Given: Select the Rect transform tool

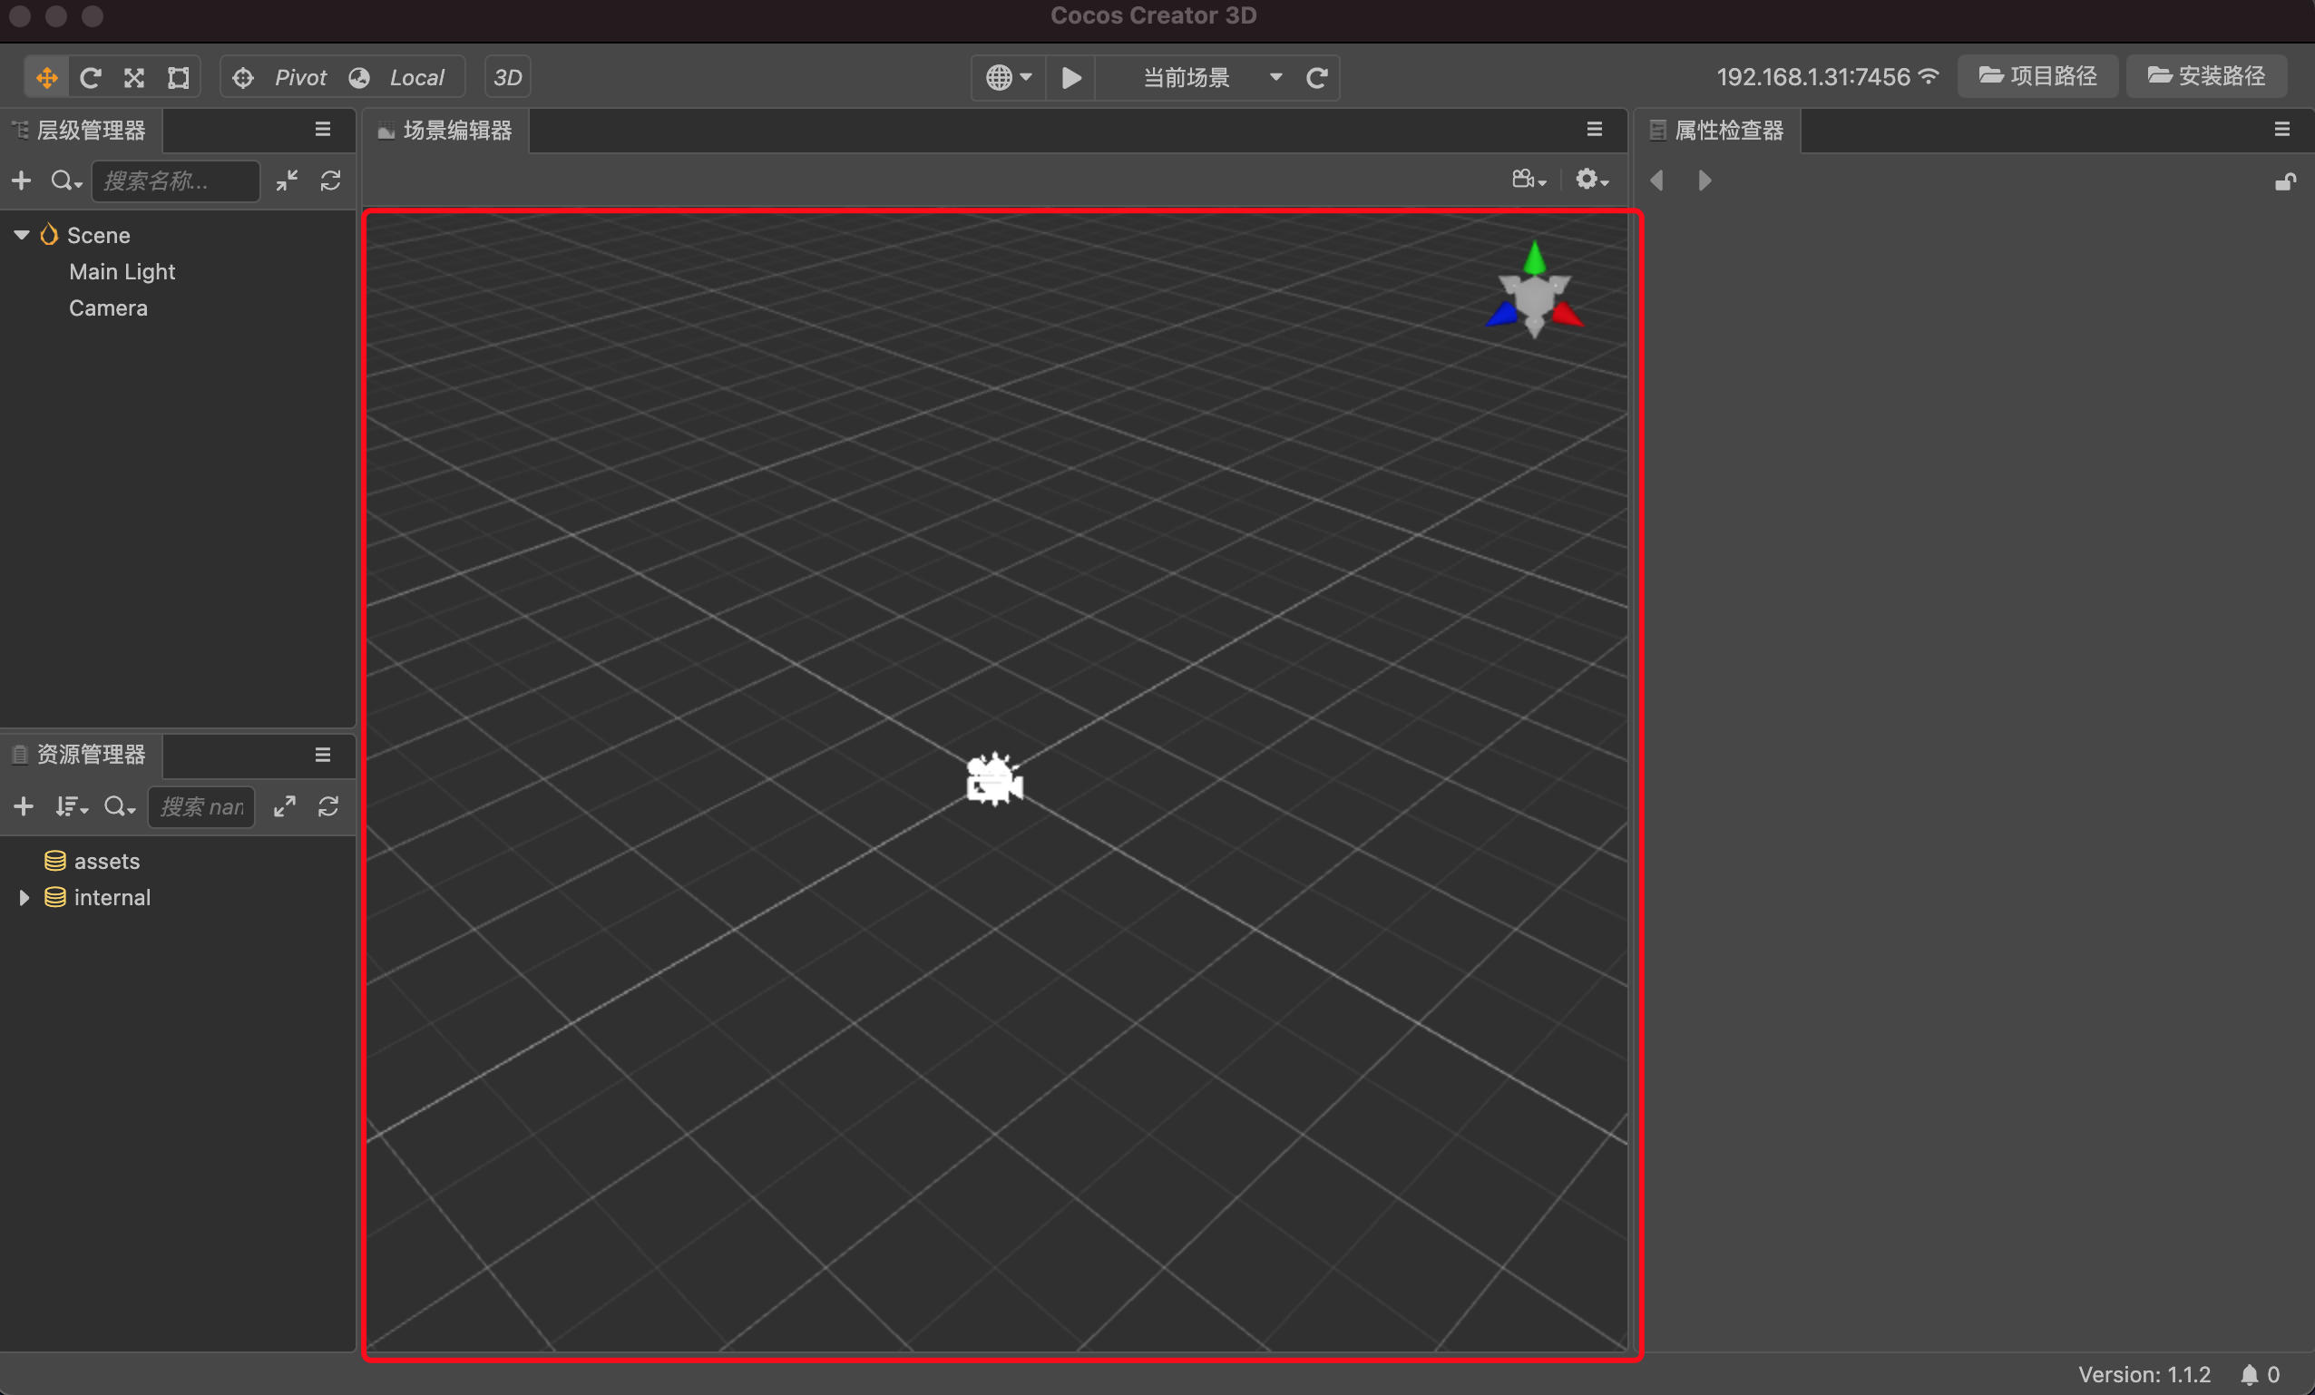Looking at the screenshot, I should coord(179,77).
